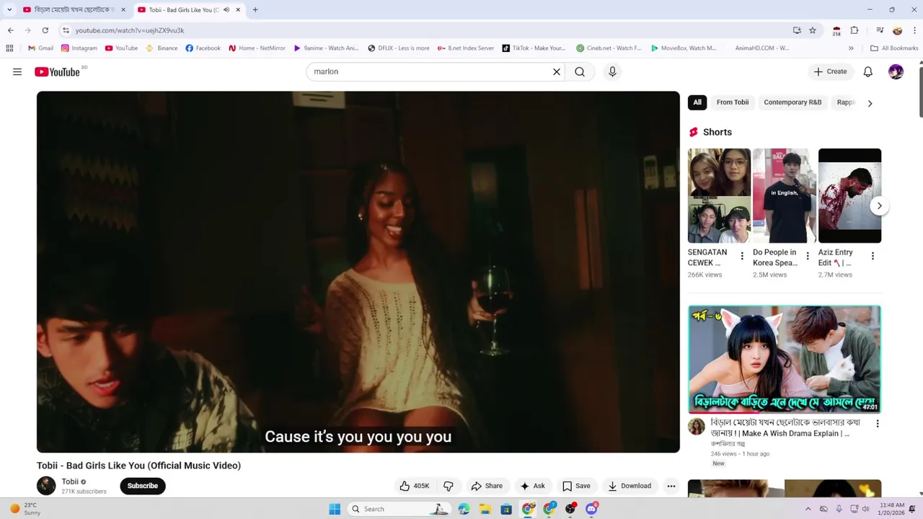Open the Home - NetMirror bookmark
The image size is (923, 519).
point(257,48)
